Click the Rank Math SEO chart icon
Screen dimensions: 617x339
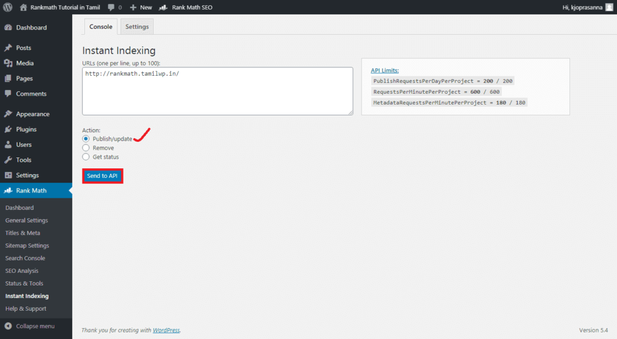pos(163,7)
